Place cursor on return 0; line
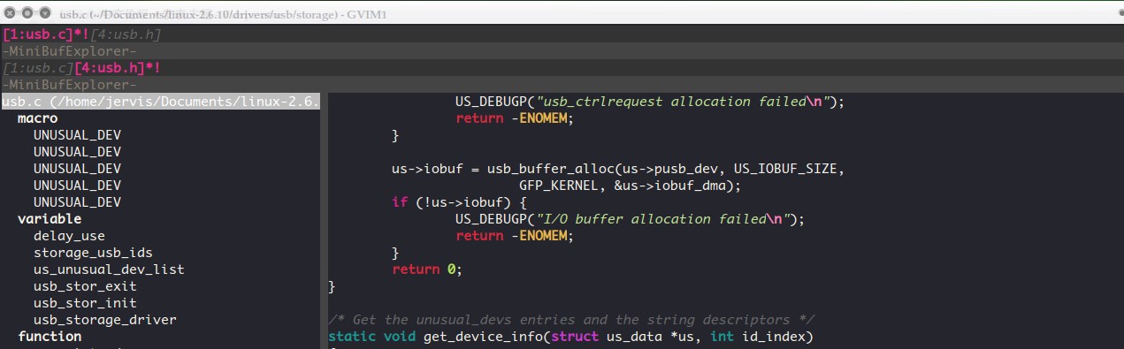Image resolution: width=1124 pixels, height=349 pixels. coord(427,269)
